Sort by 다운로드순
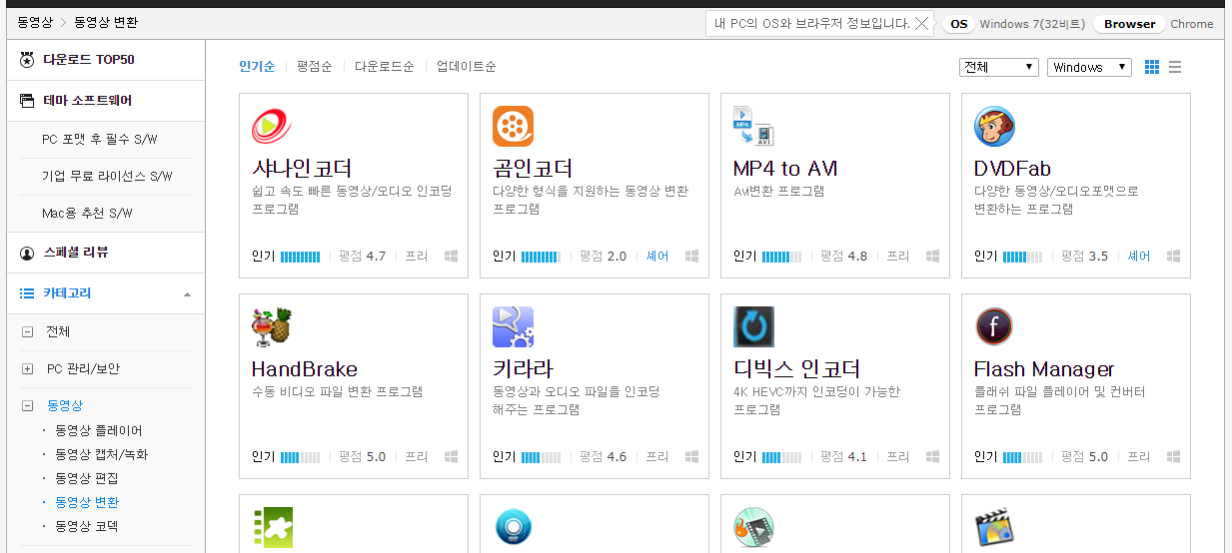The height and width of the screenshot is (553, 1232). [x=384, y=67]
